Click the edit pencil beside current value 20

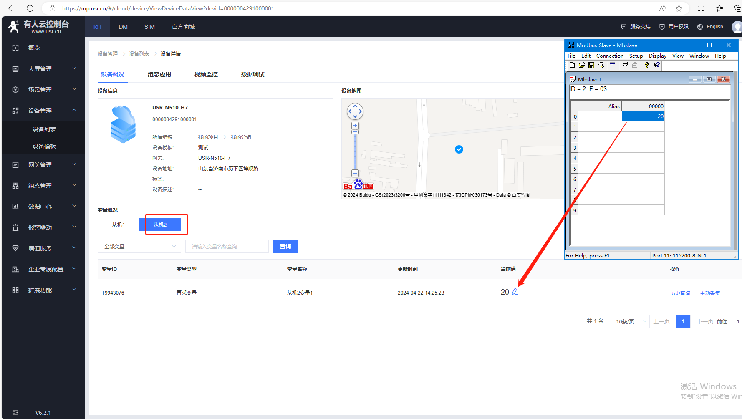515,292
